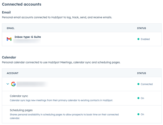
Task: Click the ACCOUNT column header
Action: pos(13,73)
